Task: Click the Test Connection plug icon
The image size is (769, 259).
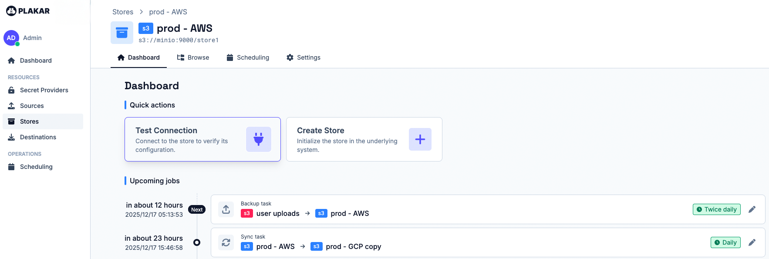Action: pyautogui.click(x=259, y=139)
